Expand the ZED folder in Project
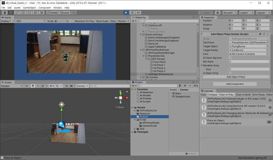This screenshot has height=160, width=273. click(x=135, y=129)
